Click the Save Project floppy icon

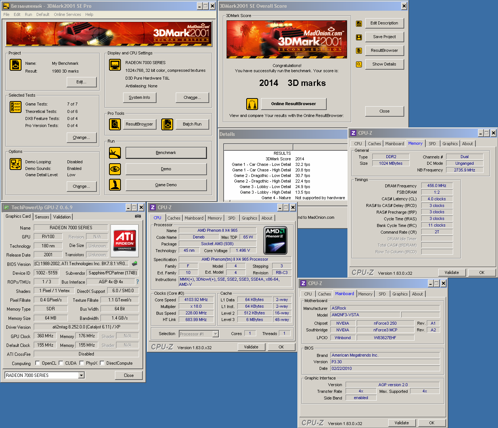point(359,37)
